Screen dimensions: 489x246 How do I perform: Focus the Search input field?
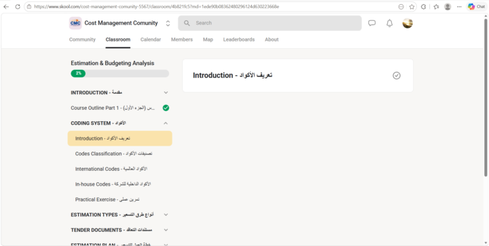pyautogui.click(x=270, y=23)
